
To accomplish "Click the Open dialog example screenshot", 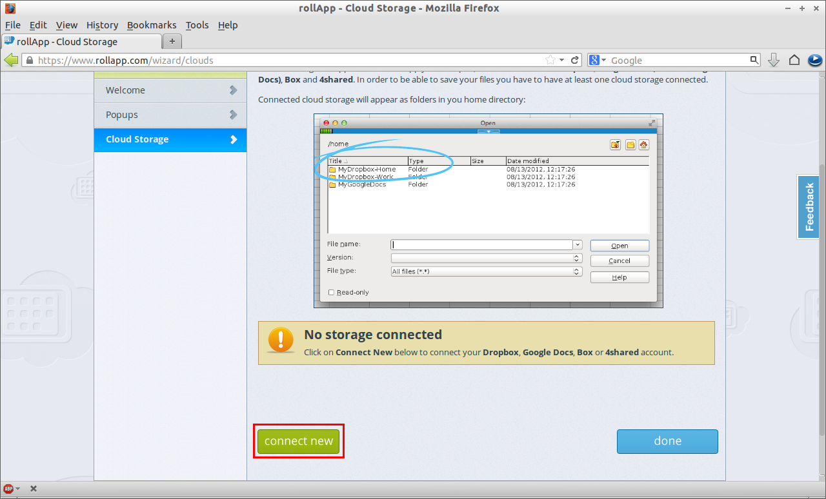I will pyautogui.click(x=489, y=211).
